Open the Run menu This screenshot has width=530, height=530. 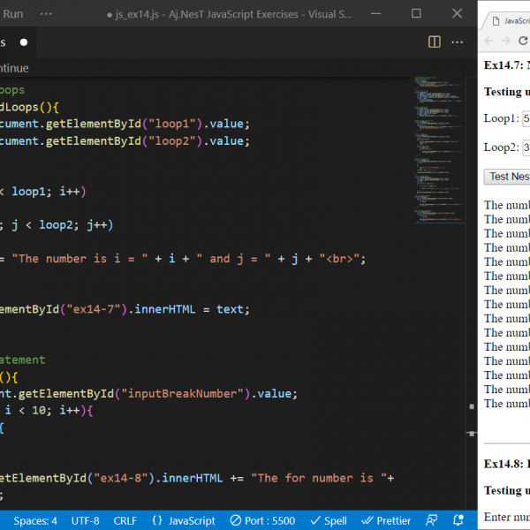point(13,13)
